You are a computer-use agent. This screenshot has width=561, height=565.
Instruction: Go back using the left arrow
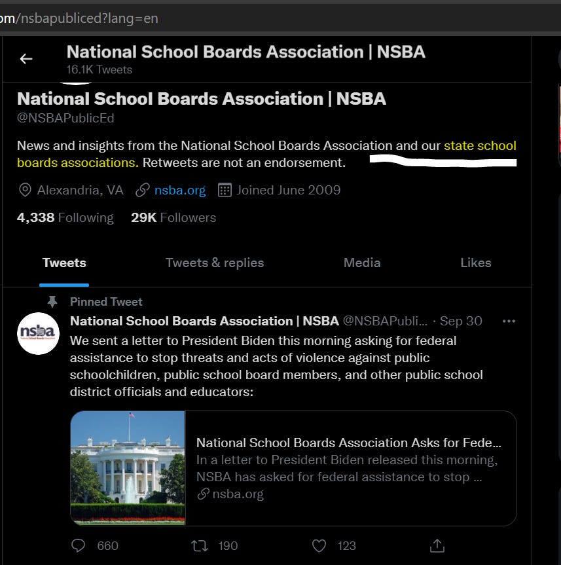pos(26,59)
